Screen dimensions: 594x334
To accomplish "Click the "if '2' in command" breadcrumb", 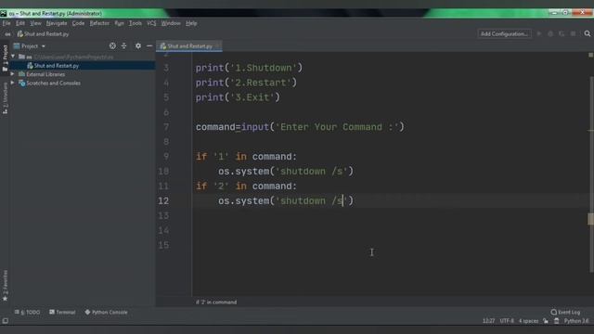I will [216, 302].
